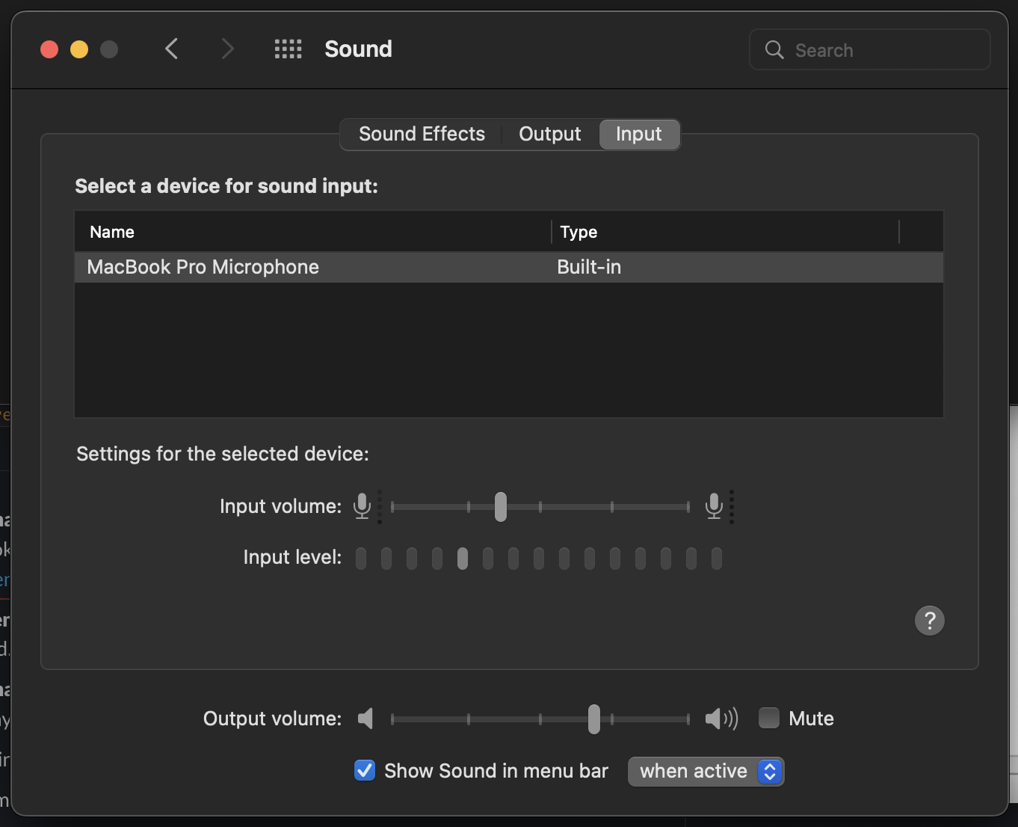This screenshot has width=1018, height=827.
Task: Uncheck Show Sound in menu bar
Action: pos(365,770)
